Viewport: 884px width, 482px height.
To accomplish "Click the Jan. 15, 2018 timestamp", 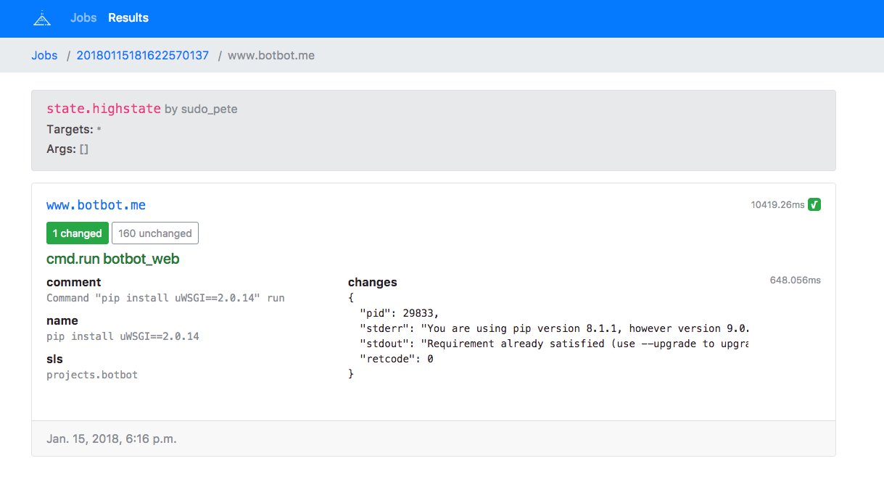I will coord(112,439).
